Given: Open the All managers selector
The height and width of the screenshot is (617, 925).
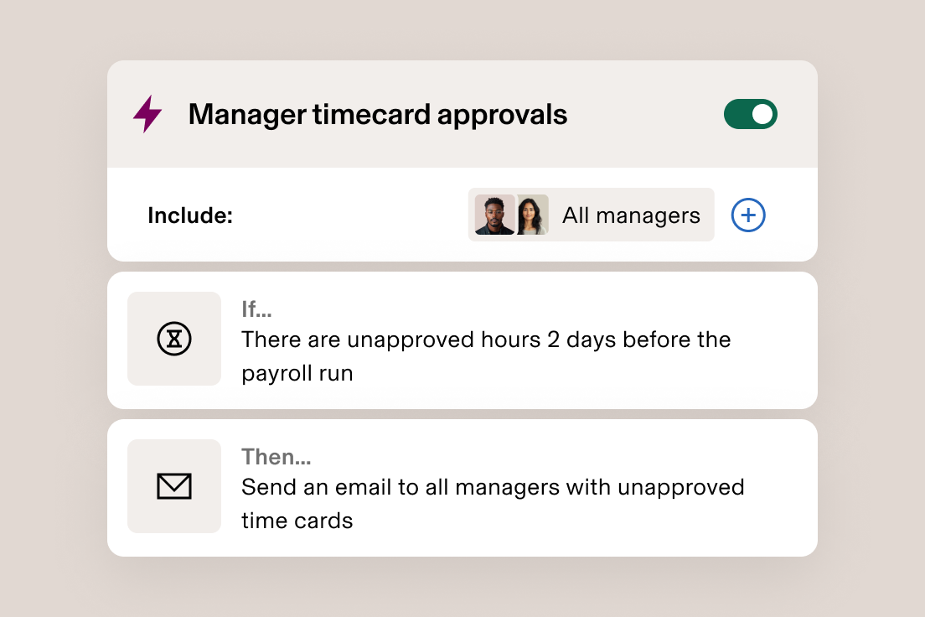Looking at the screenshot, I should coord(591,215).
